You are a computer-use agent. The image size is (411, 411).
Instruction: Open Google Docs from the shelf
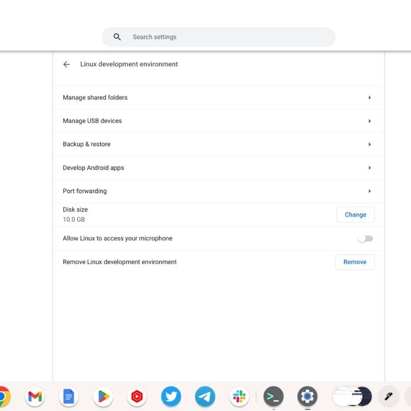click(x=69, y=396)
